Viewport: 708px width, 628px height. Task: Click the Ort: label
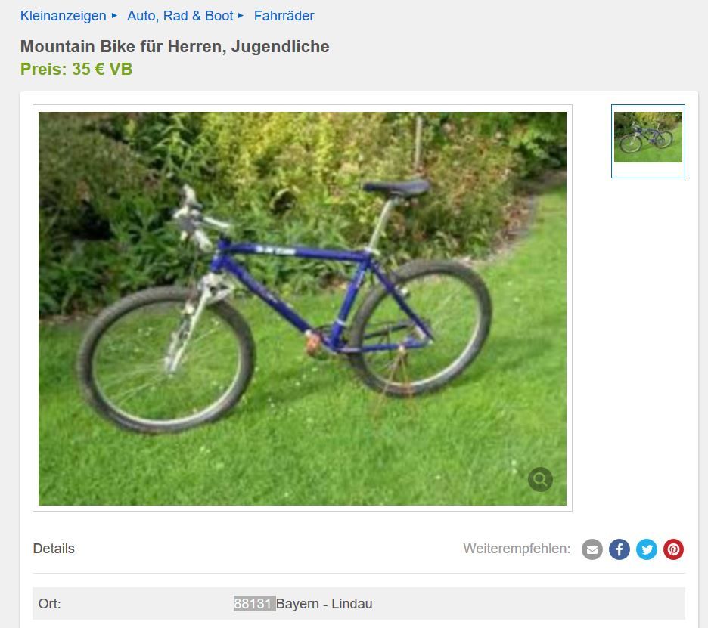pyautogui.click(x=50, y=604)
